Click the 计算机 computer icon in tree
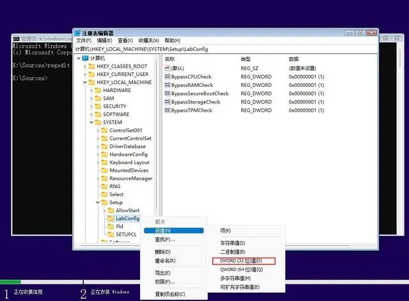The image size is (409, 301). tap(85, 58)
